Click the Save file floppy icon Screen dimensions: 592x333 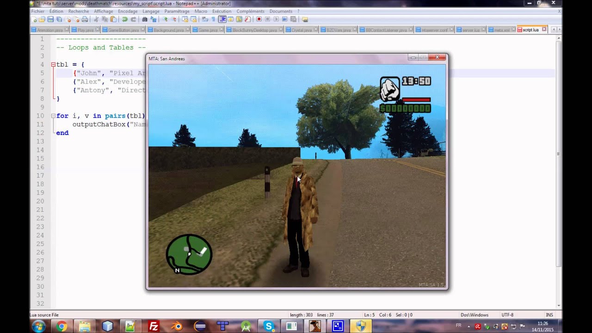click(50, 19)
